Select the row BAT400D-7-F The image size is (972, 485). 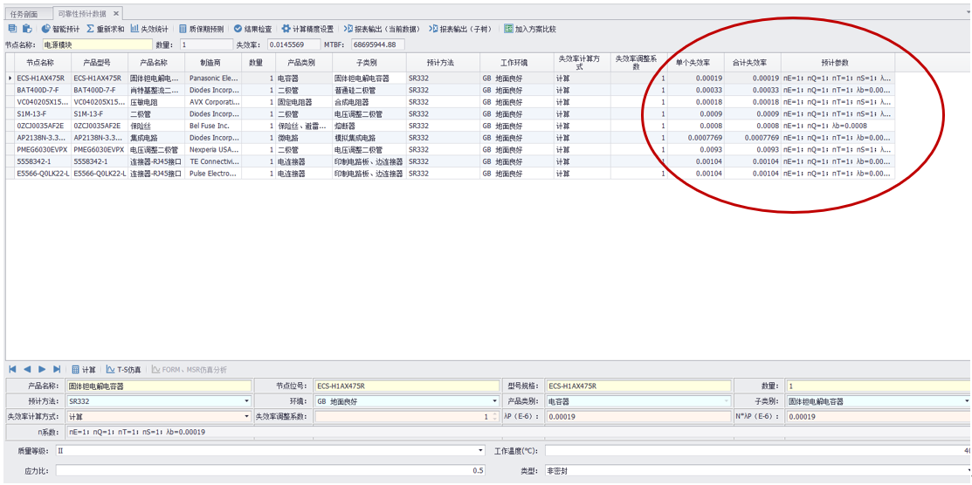(450, 91)
